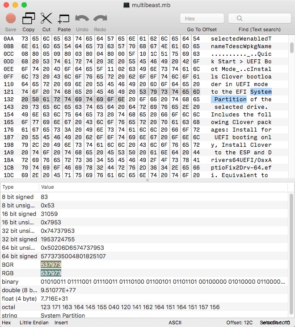Click the Paste toolbar icon
295x327 pixels.
tap(64, 19)
